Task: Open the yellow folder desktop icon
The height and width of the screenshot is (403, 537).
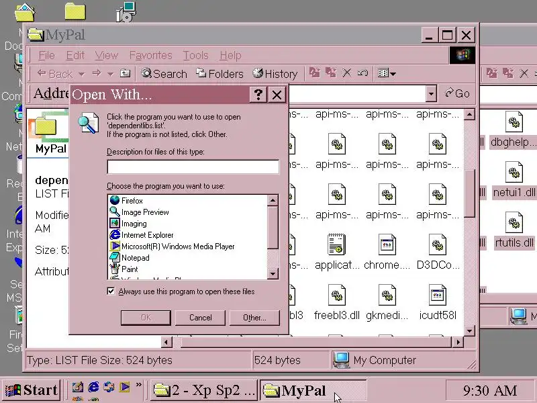Action: (75, 11)
